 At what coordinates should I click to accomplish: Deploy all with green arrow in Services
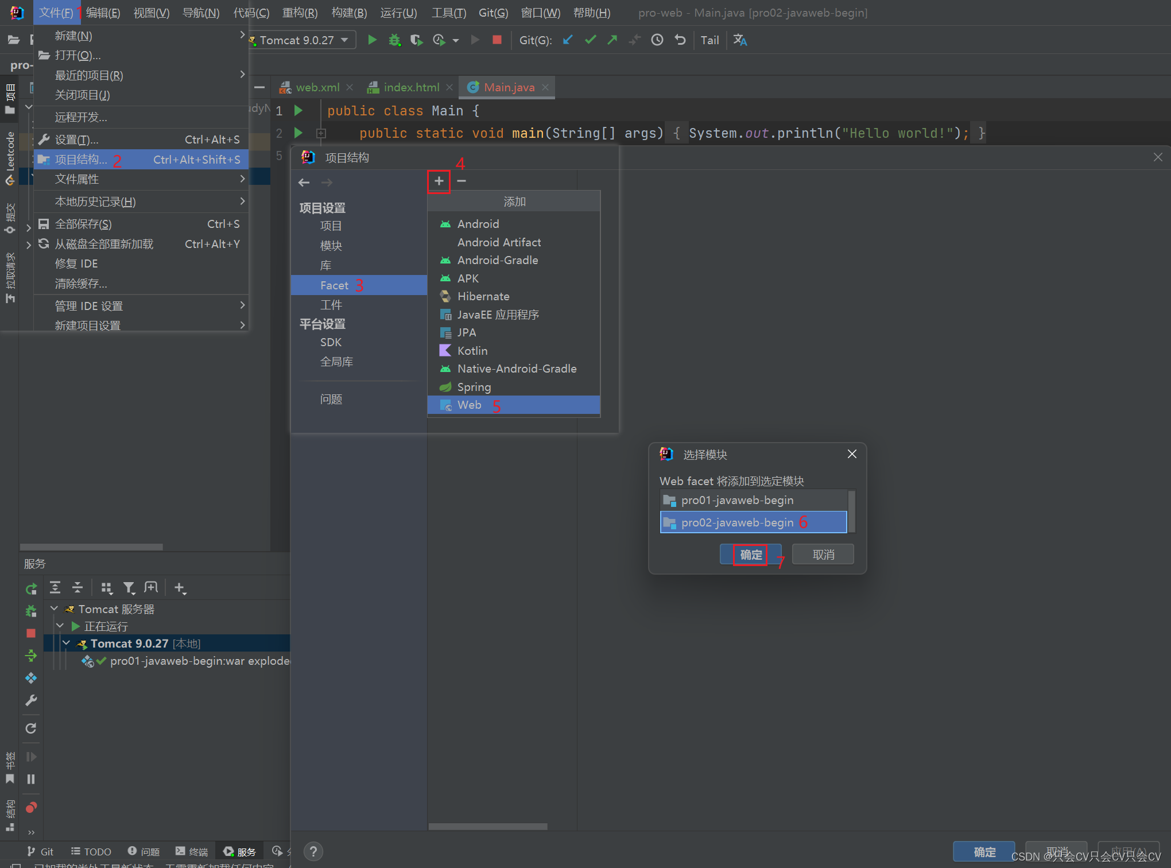[x=31, y=656]
